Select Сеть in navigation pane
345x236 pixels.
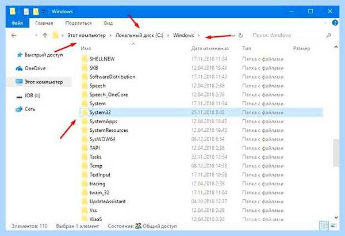pyautogui.click(x=30, y=109)
